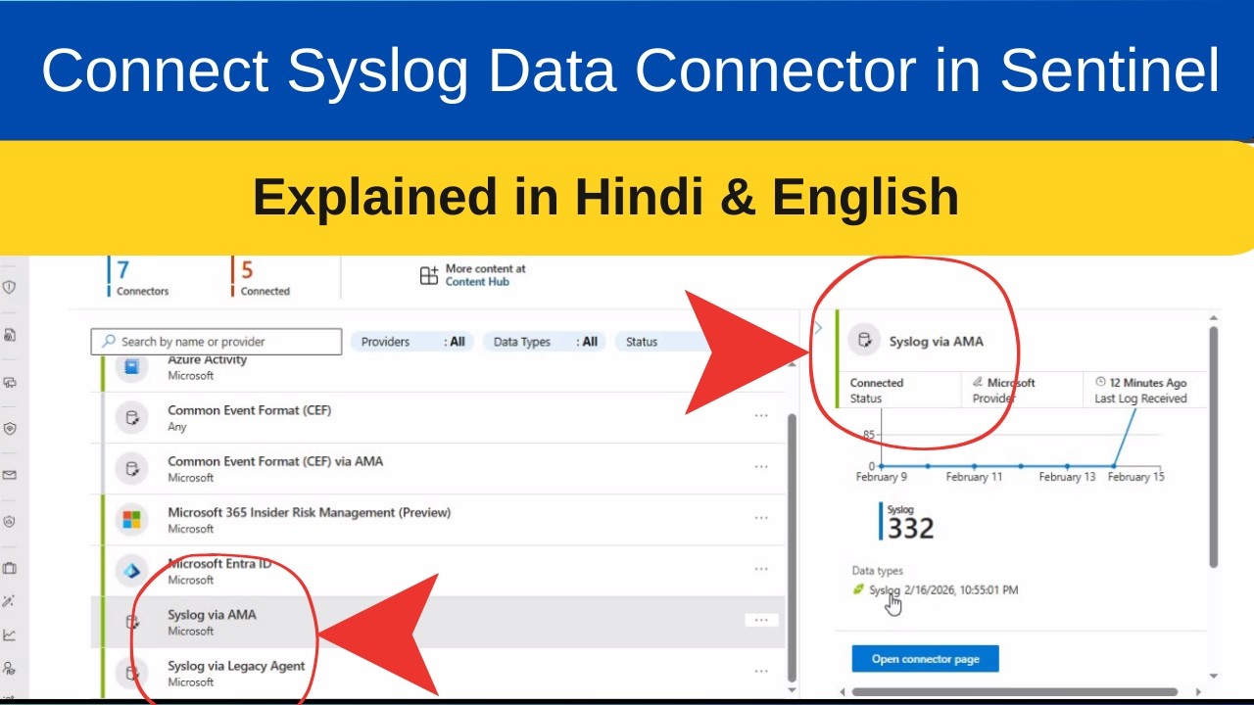Open ellipsis menu for Syslog via AMA row
1254x705 pixels.
[x=761, y=620]
